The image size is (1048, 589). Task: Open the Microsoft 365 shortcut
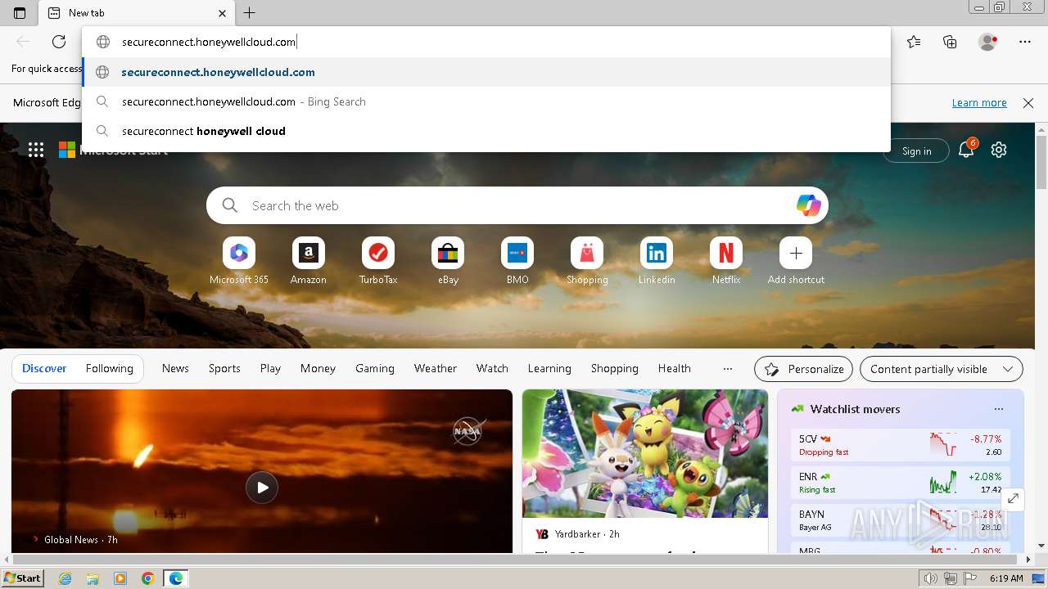239,261
